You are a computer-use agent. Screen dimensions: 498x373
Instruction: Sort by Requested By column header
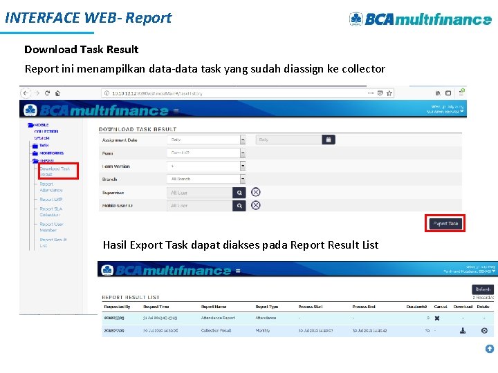[x=117, y=307]
